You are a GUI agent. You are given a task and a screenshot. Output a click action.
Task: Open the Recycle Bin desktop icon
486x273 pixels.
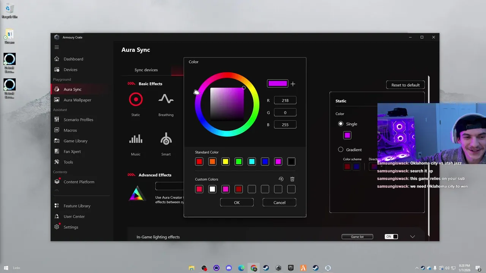point(9,10)
